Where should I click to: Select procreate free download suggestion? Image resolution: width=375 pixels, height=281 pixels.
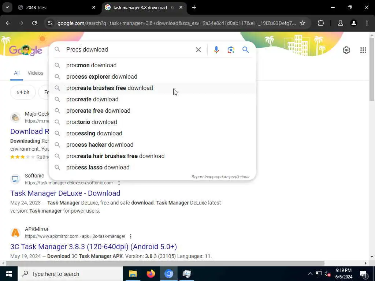152,110
